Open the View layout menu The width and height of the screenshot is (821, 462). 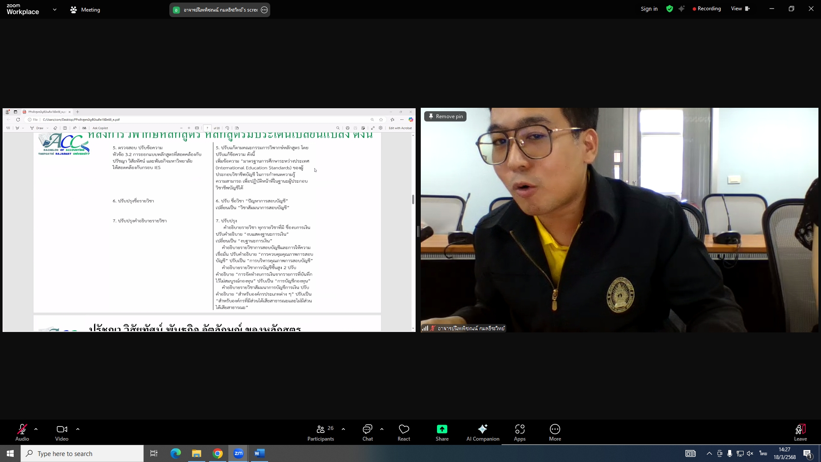pyautogui.click(x=740, y=9)
